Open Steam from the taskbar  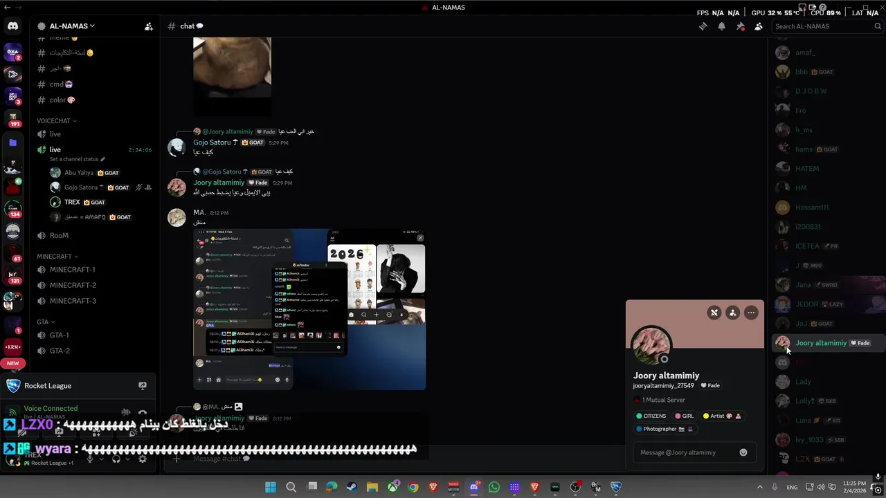352,487
